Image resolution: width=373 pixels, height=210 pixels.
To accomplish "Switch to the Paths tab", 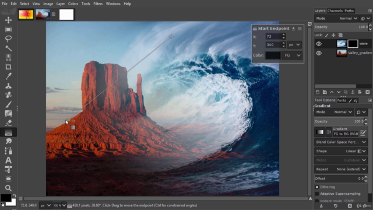I will (x=349, y=10).
